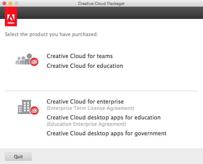Viewport: 203px width, 164px height.
Task: Click the horizontal divider between product groups
Action: tap(101, 91)
